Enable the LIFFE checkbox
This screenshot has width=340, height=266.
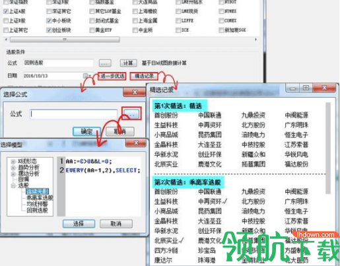178,20
